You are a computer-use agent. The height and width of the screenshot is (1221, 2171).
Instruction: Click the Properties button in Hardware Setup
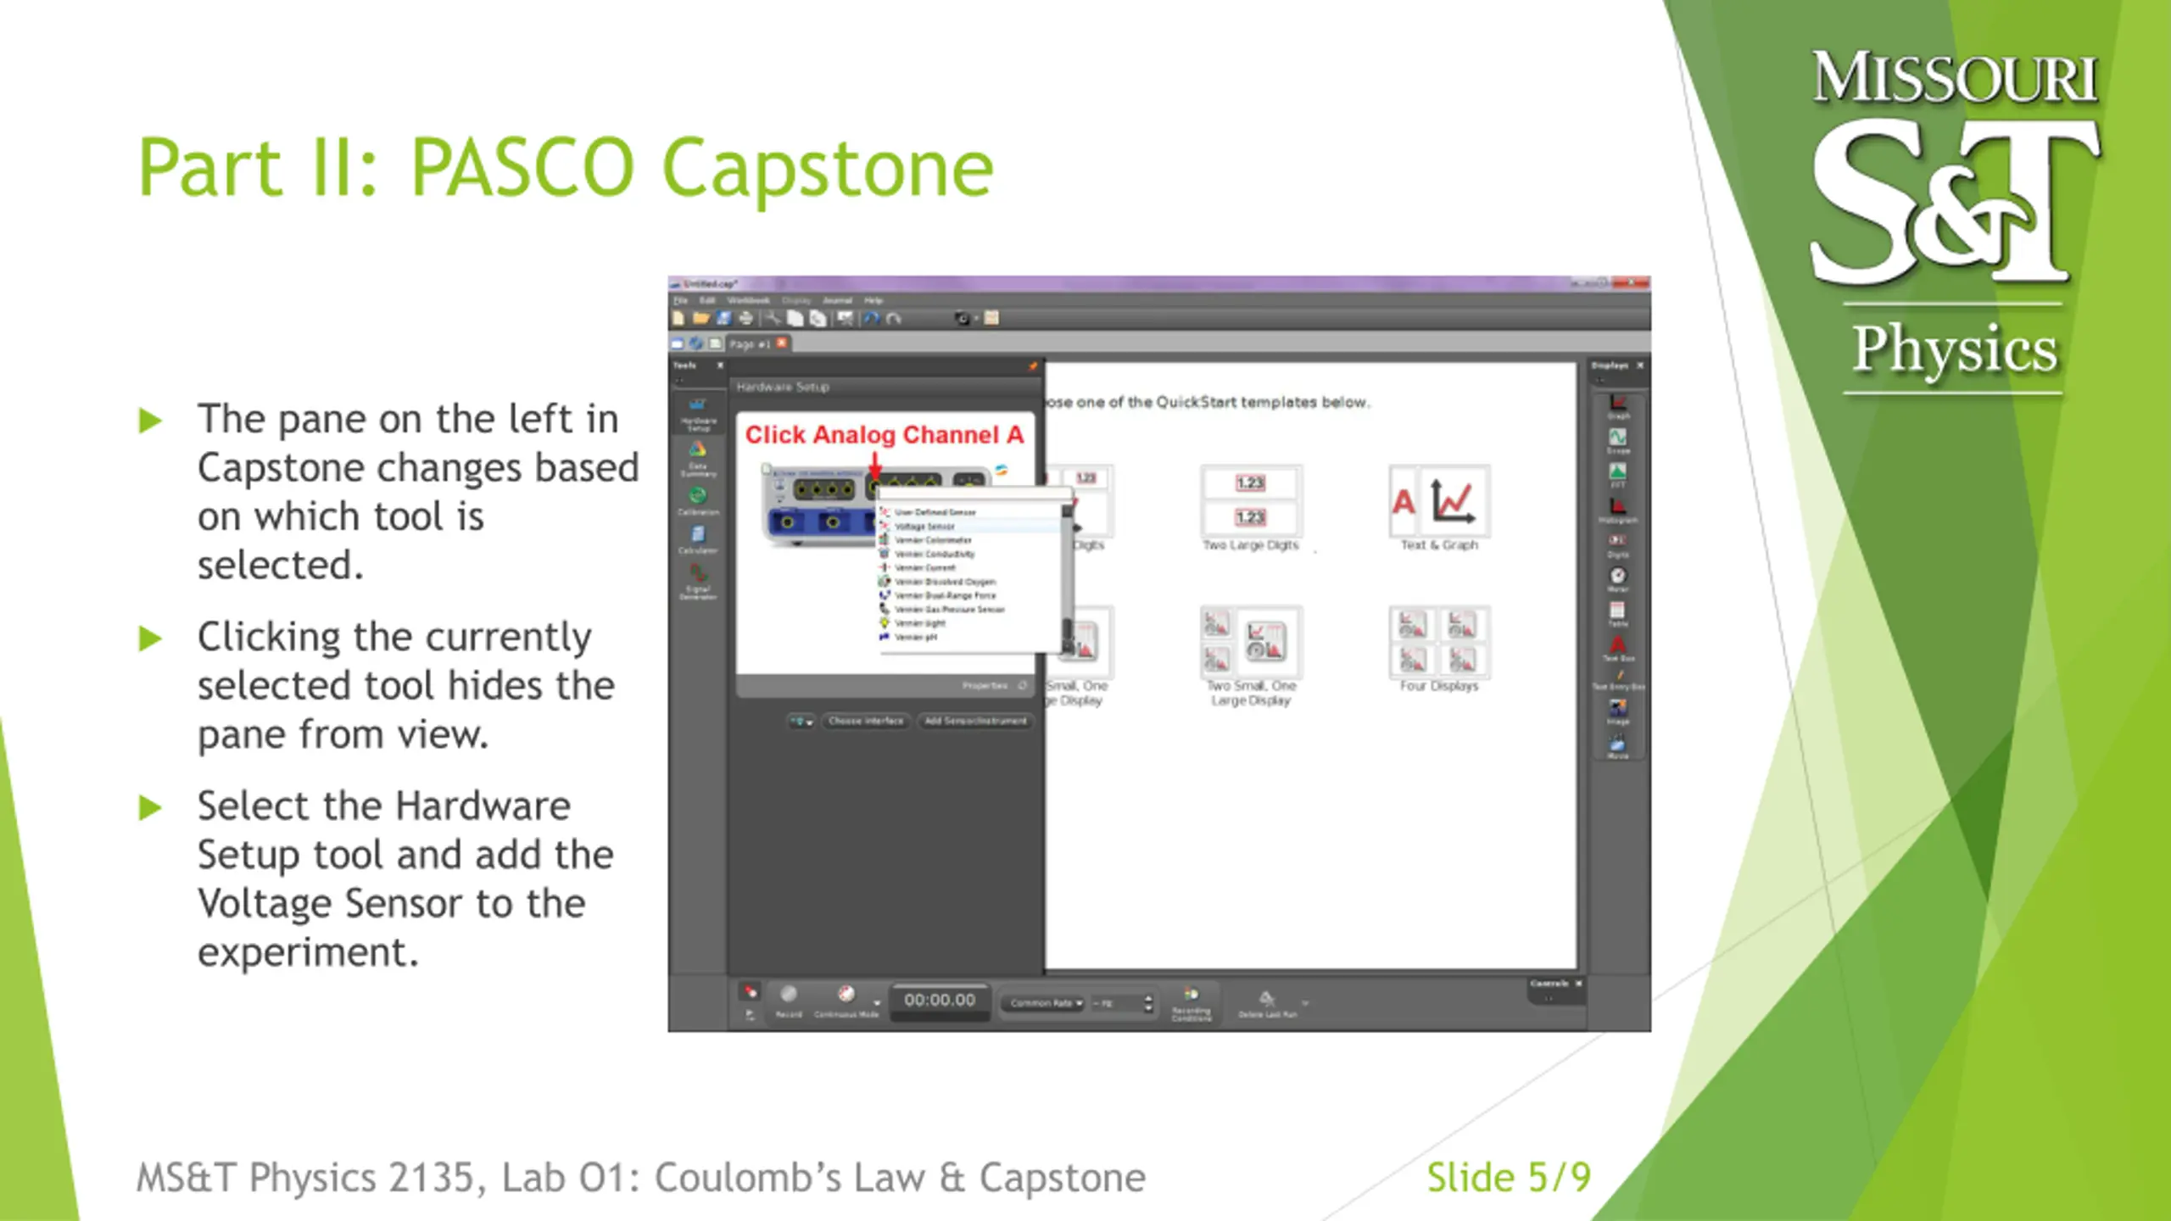pos(985,685)
